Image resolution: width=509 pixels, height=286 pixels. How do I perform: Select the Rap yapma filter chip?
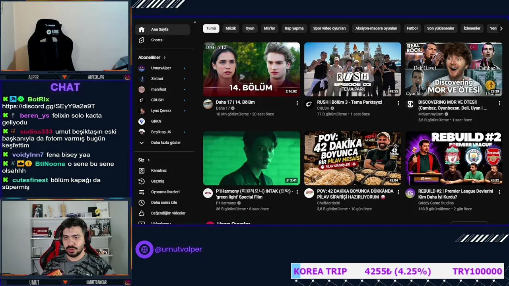click(x=294, y=29)
